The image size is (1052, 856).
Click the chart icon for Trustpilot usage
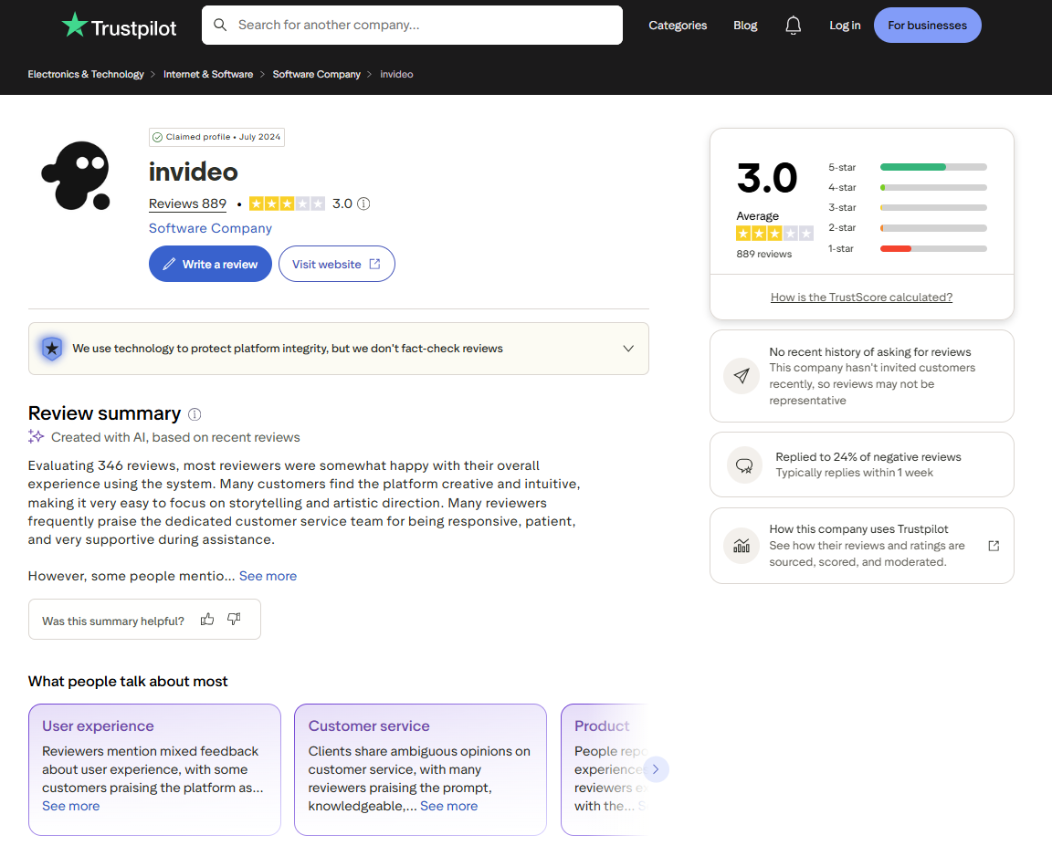742,546
